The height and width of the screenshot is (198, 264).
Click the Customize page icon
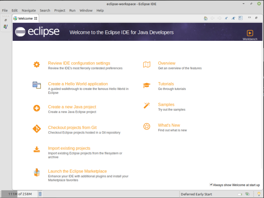point(241,18)
